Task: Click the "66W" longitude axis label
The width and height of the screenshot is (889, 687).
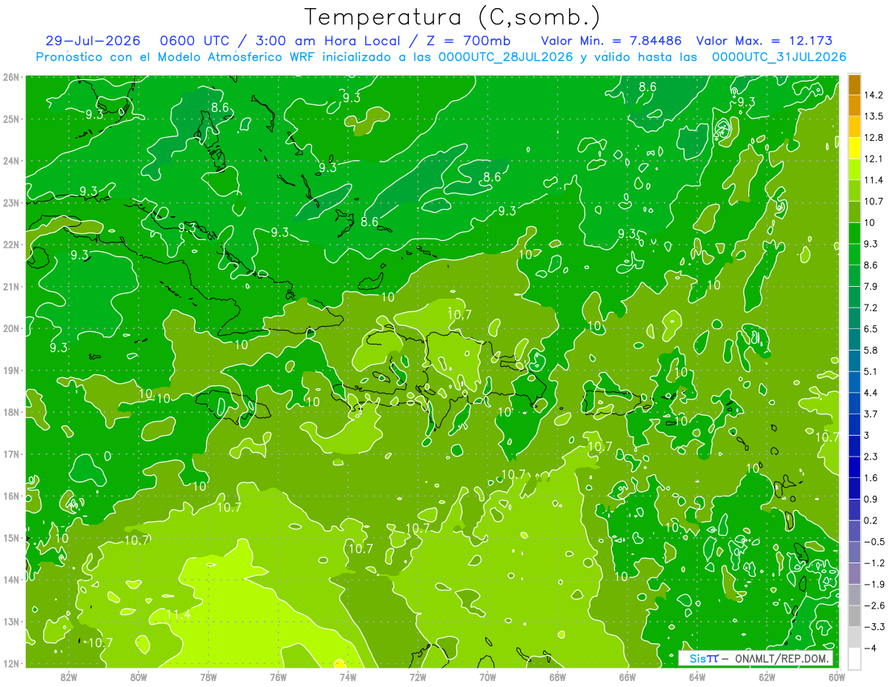Action: tap(627, 676)
